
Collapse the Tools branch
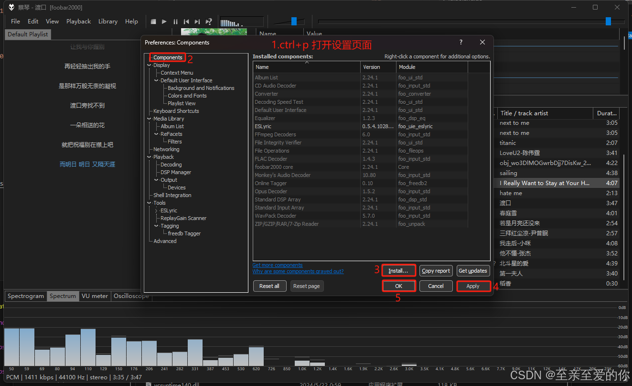149,202
